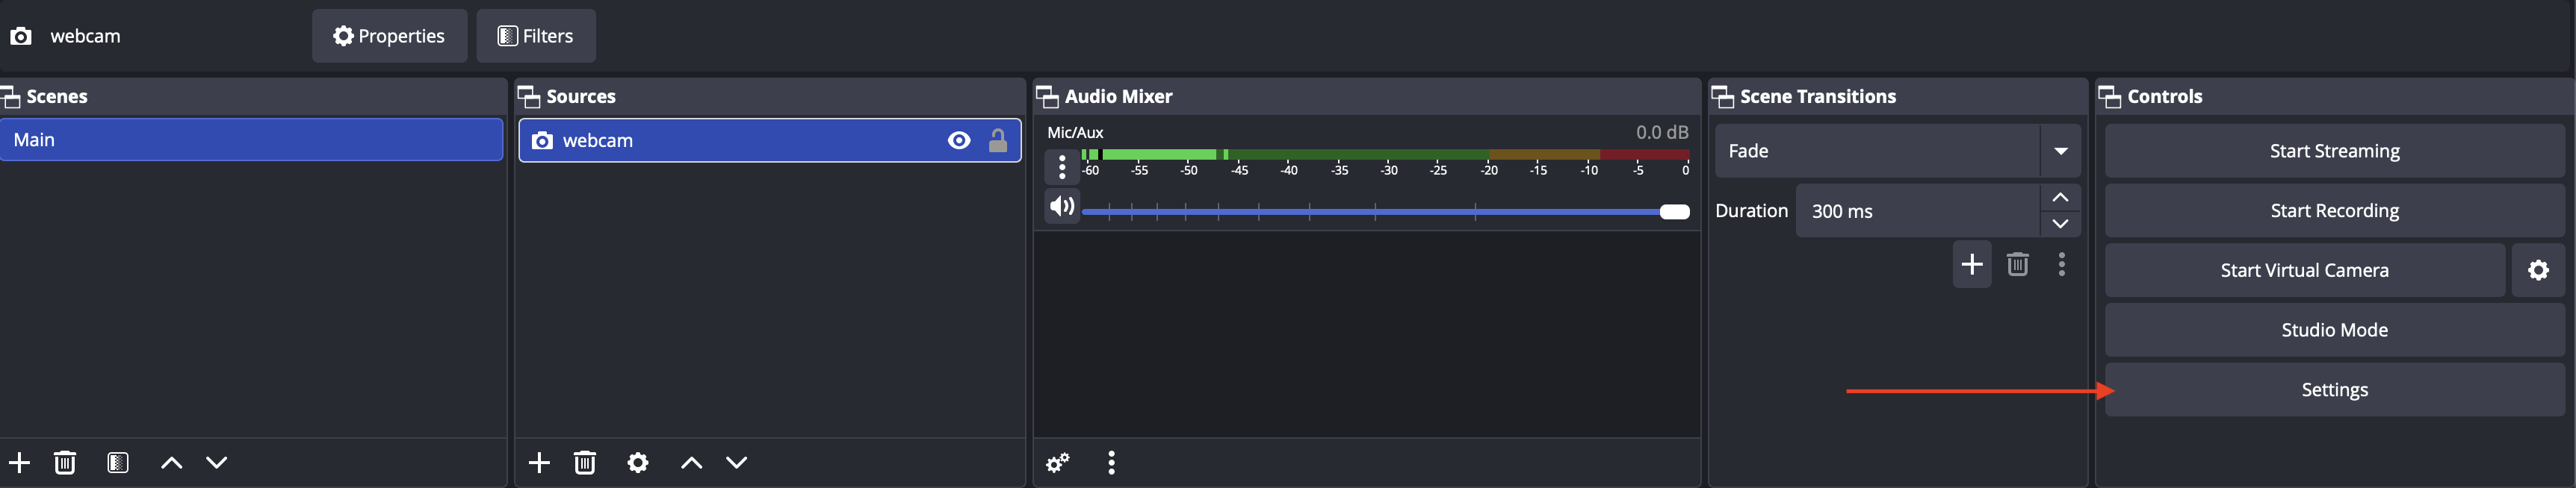Open source properties gear in Sources toolbar
This screenshot has width=2576, height=488.
[638, 462]
